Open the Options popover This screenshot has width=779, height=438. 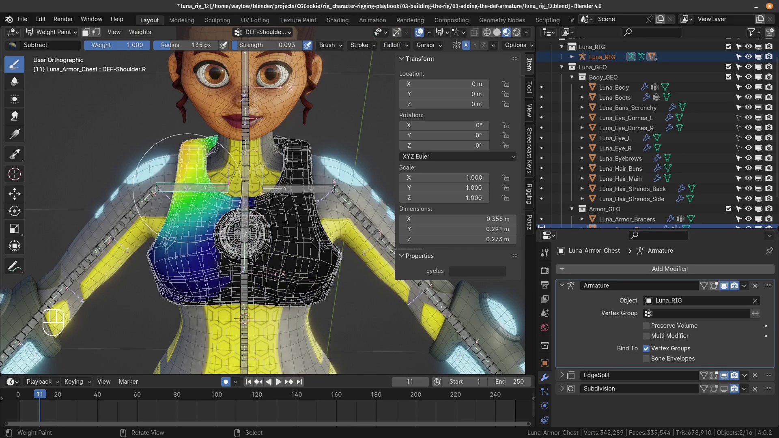pyautogui.click(x=519, y=45)
